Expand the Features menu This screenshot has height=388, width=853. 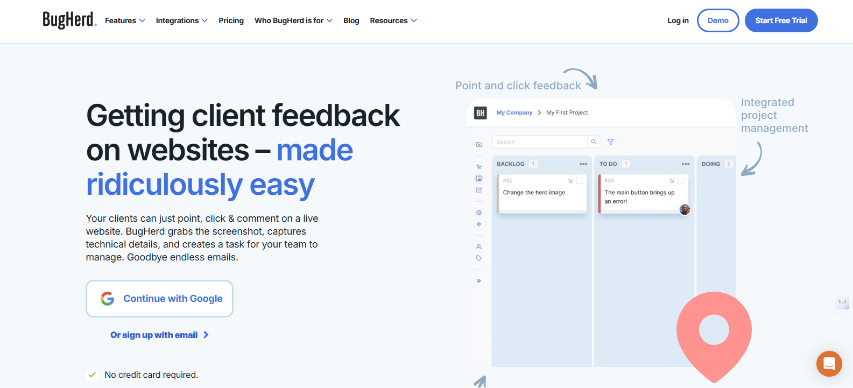point(125,20)
